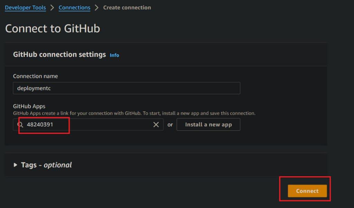Viewport: 354px width, 208px height.
Task: Click the GitHub Apps search field showing 48240391
Action: (x=88, y=125)
